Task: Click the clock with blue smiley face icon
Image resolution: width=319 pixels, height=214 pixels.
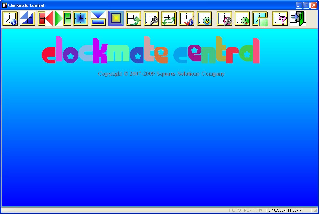Action: (204, 19)
